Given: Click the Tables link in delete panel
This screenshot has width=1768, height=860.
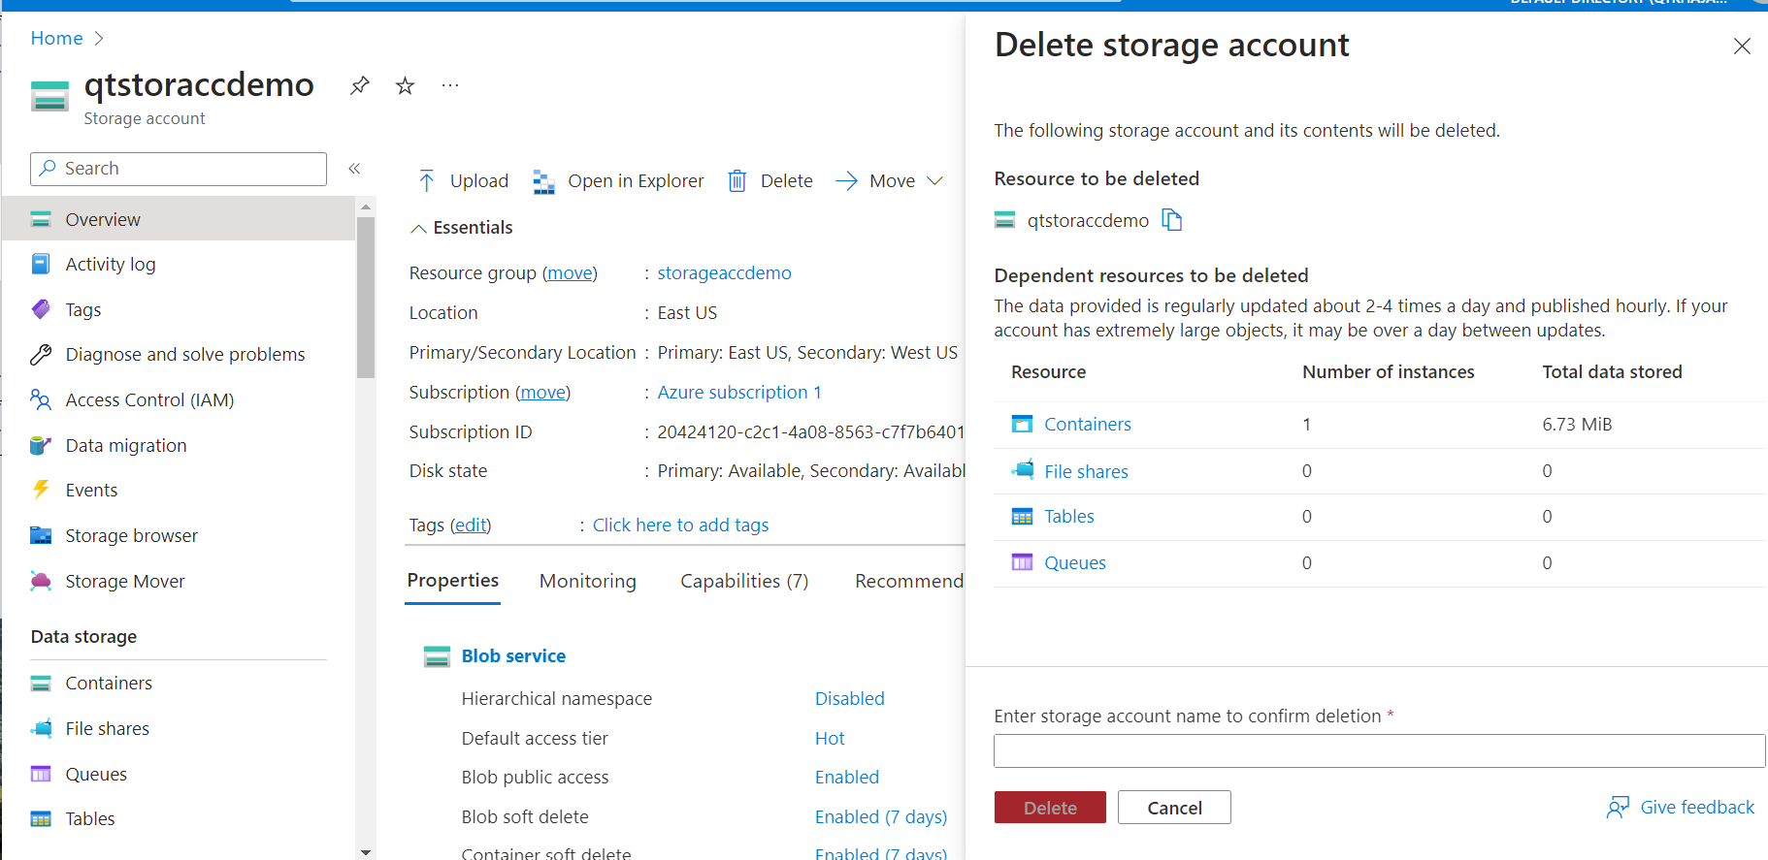Looking at the screenshot, I should [x=1069, y=517].
